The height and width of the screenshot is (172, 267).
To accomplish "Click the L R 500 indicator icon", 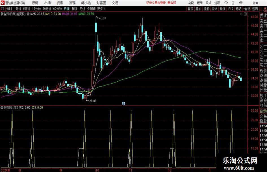I will click(x=263, y=9).
